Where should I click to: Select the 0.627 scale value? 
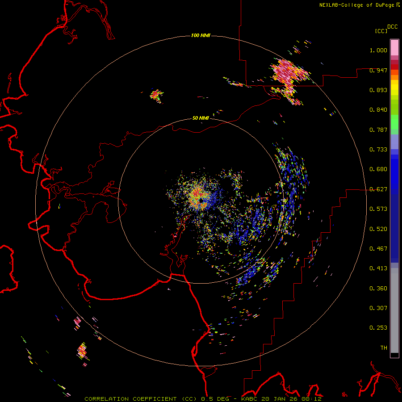[378, 189]
